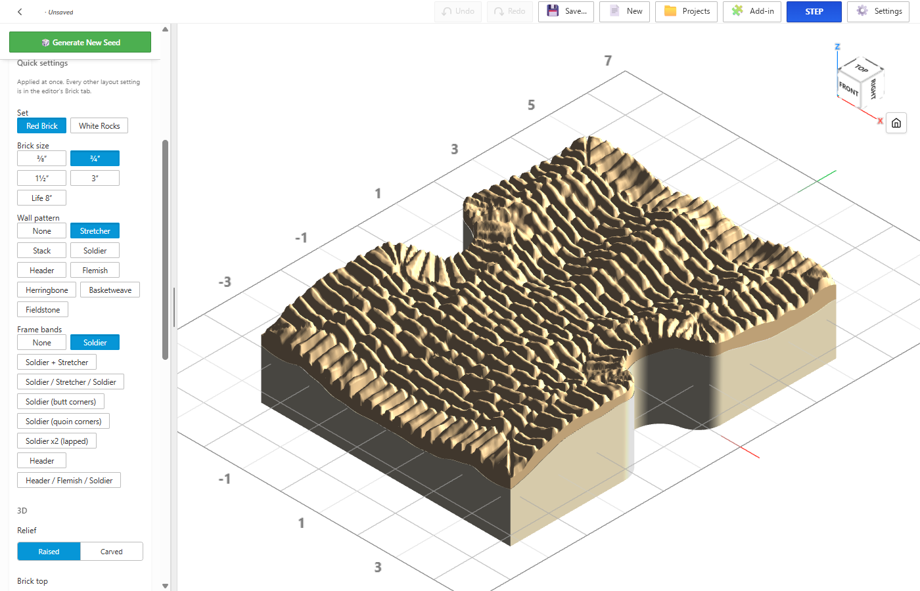Screen dimensions: 920x591
Task: Switch relief to Carved
Action: 112,552
